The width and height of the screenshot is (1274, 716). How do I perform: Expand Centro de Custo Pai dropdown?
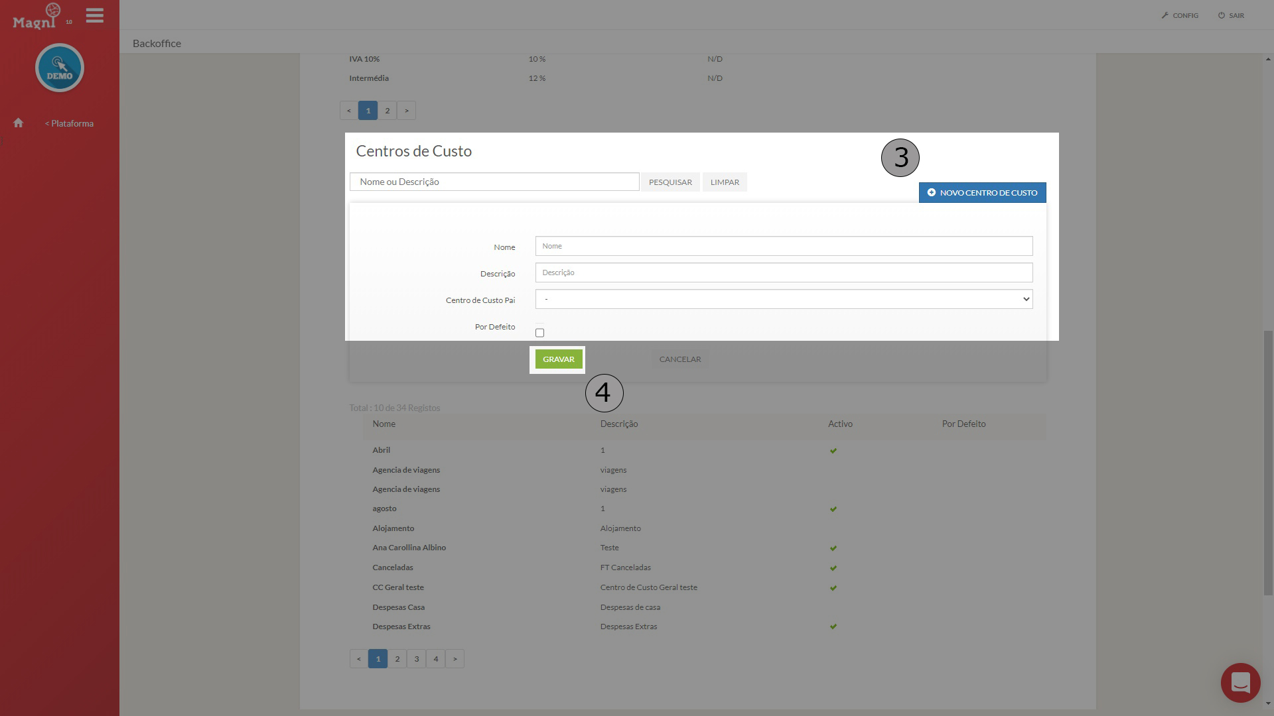(784, 299)
